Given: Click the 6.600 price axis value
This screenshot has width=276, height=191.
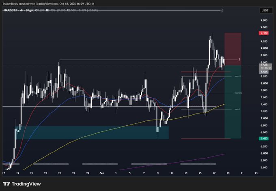Looking at the screenshot, I should point(264,132).
